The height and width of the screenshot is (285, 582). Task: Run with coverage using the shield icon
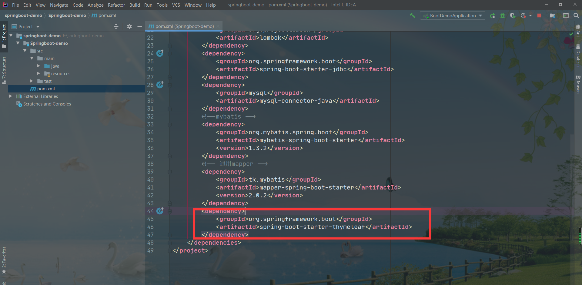coord(513,15)
